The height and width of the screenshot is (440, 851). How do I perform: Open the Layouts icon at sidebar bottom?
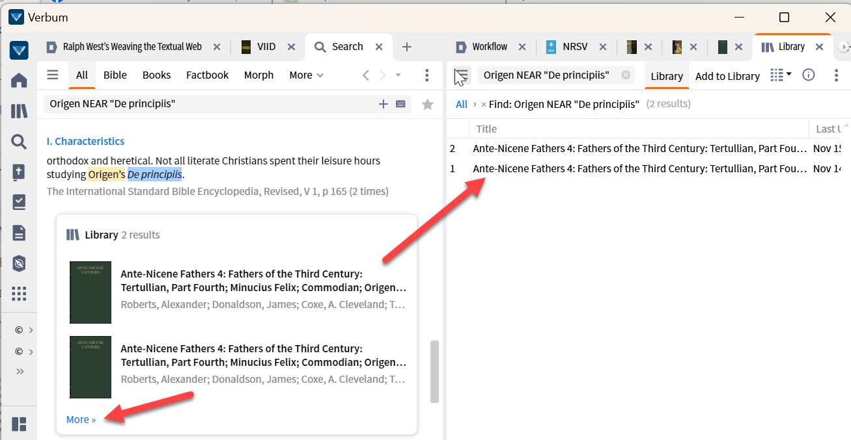click(x=19, y=424)
